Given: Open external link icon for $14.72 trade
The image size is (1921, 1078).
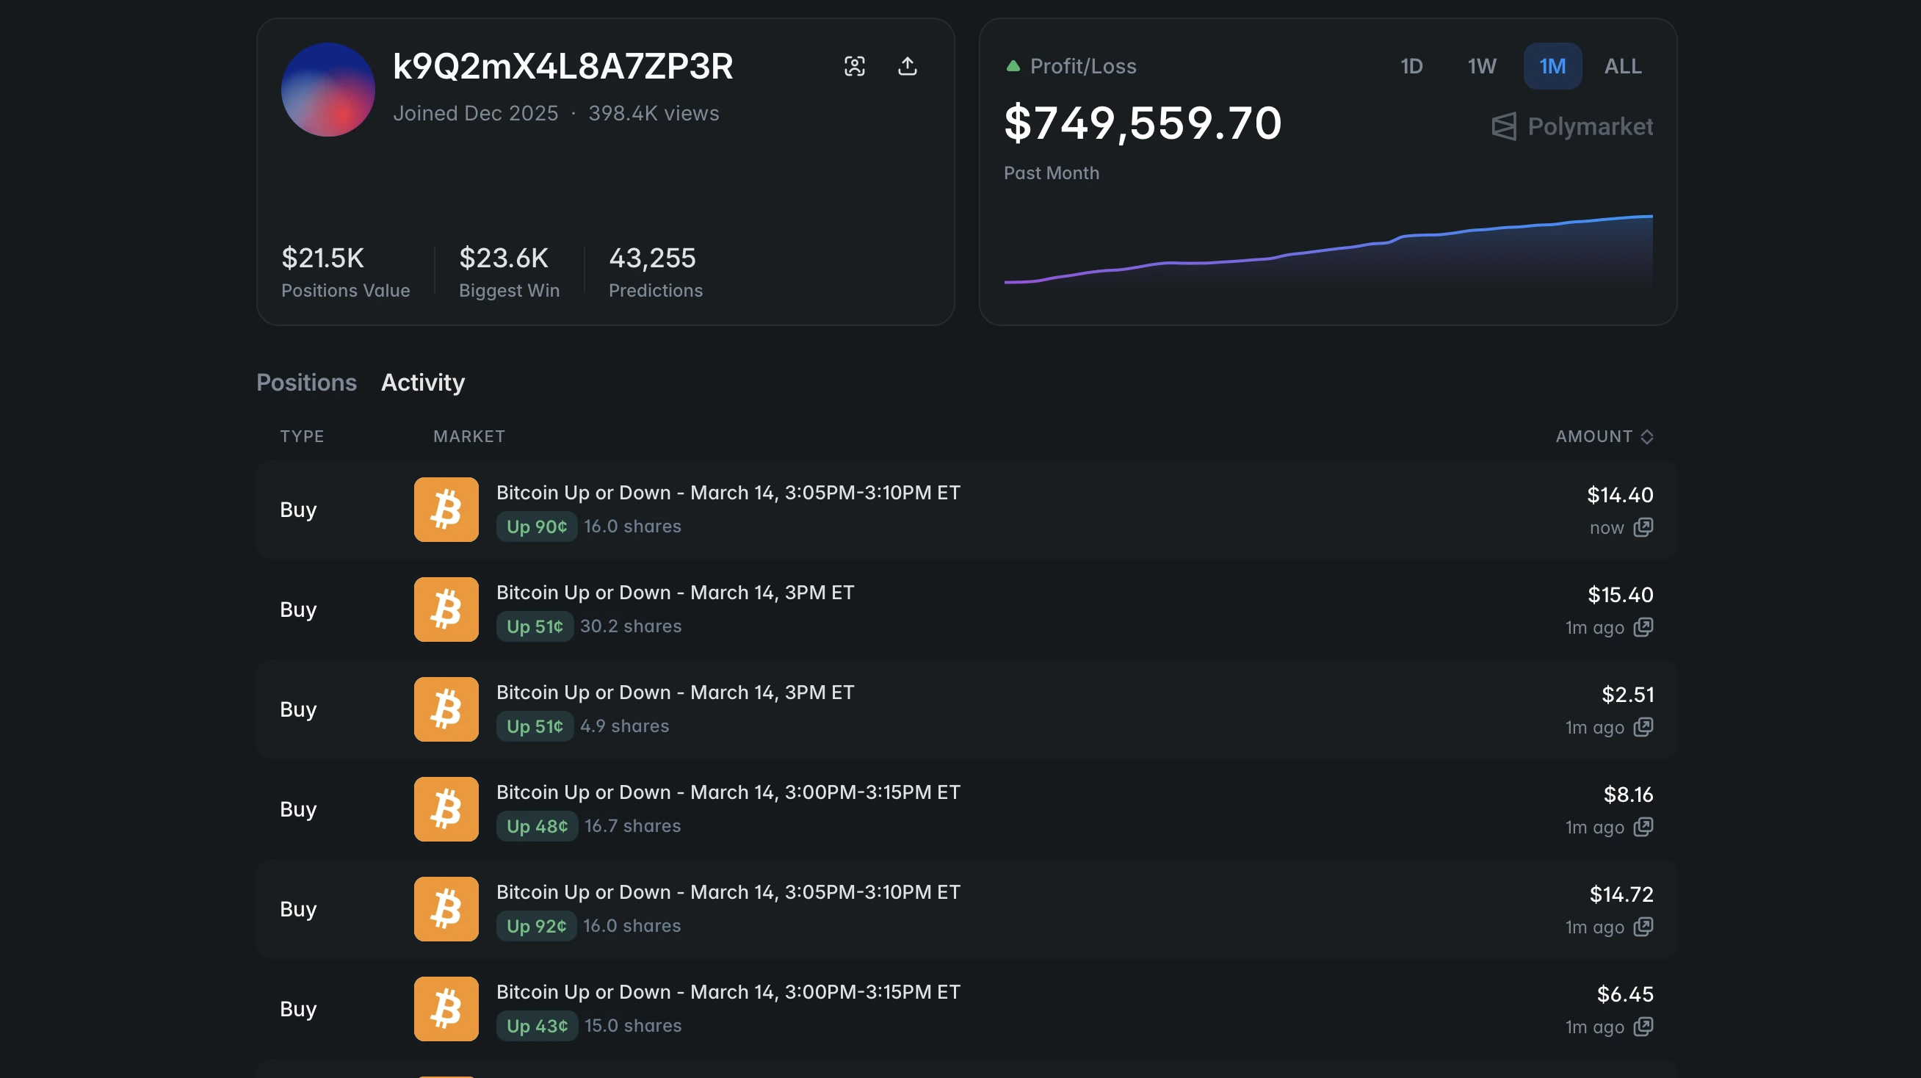Looking at the screenshot, I should coord(1643,927).
